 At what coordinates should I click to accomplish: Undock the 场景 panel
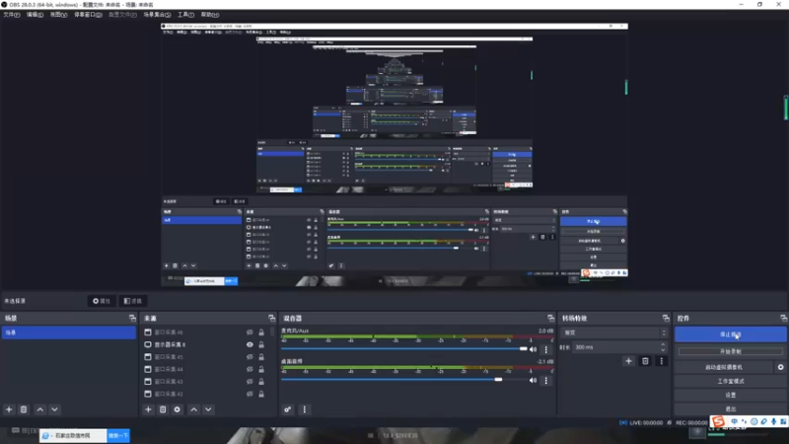click(132, 318)
